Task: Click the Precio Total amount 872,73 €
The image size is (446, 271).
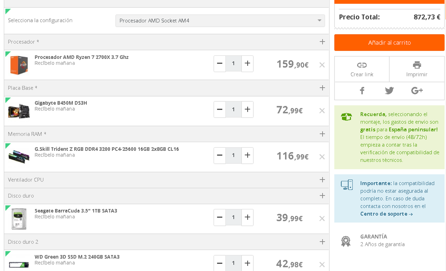Action: point(427,17)
